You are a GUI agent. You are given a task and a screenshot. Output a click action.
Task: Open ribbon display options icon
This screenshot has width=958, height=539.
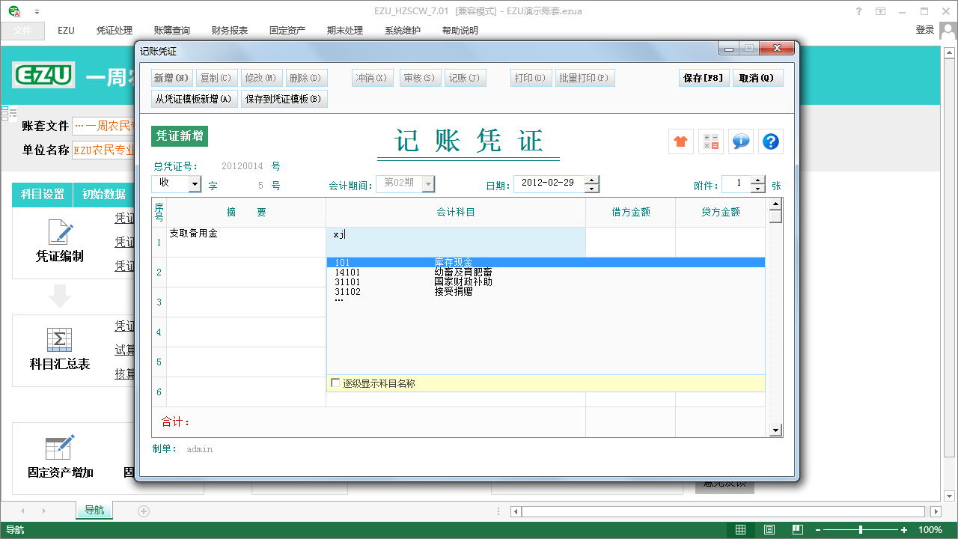point(881,11)
